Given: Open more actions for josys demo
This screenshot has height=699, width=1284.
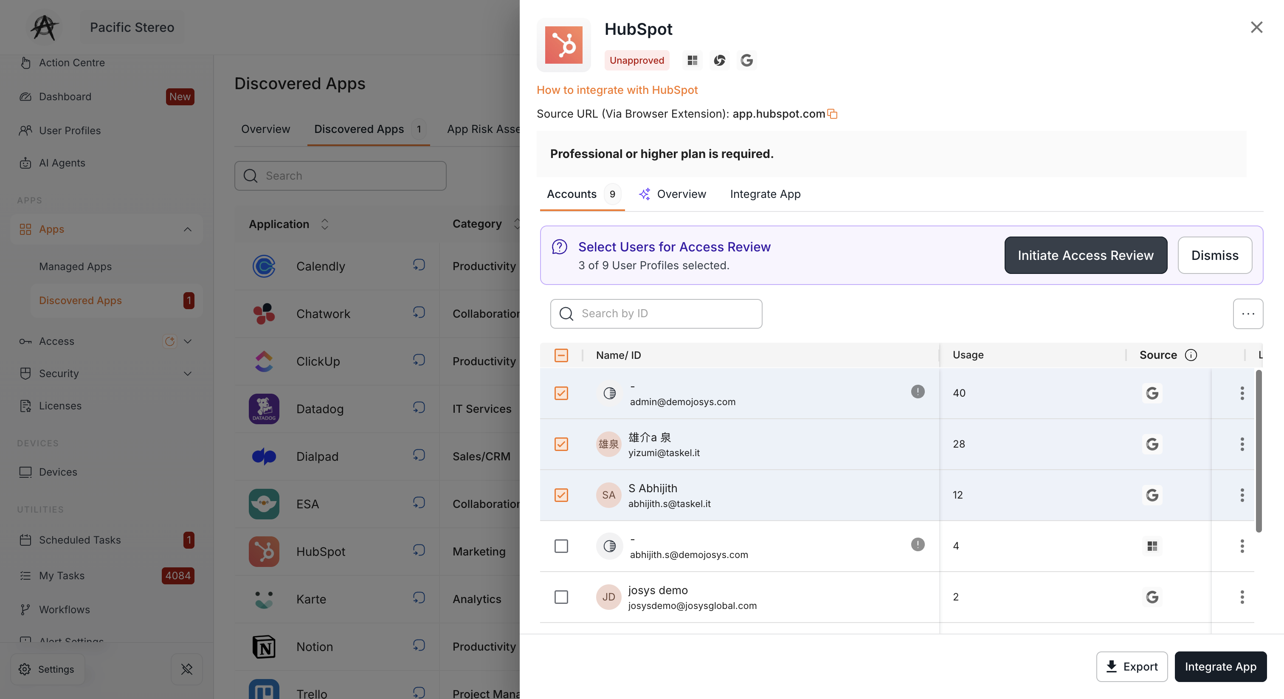Looking at the screenshot, I should click(1242, 597).
